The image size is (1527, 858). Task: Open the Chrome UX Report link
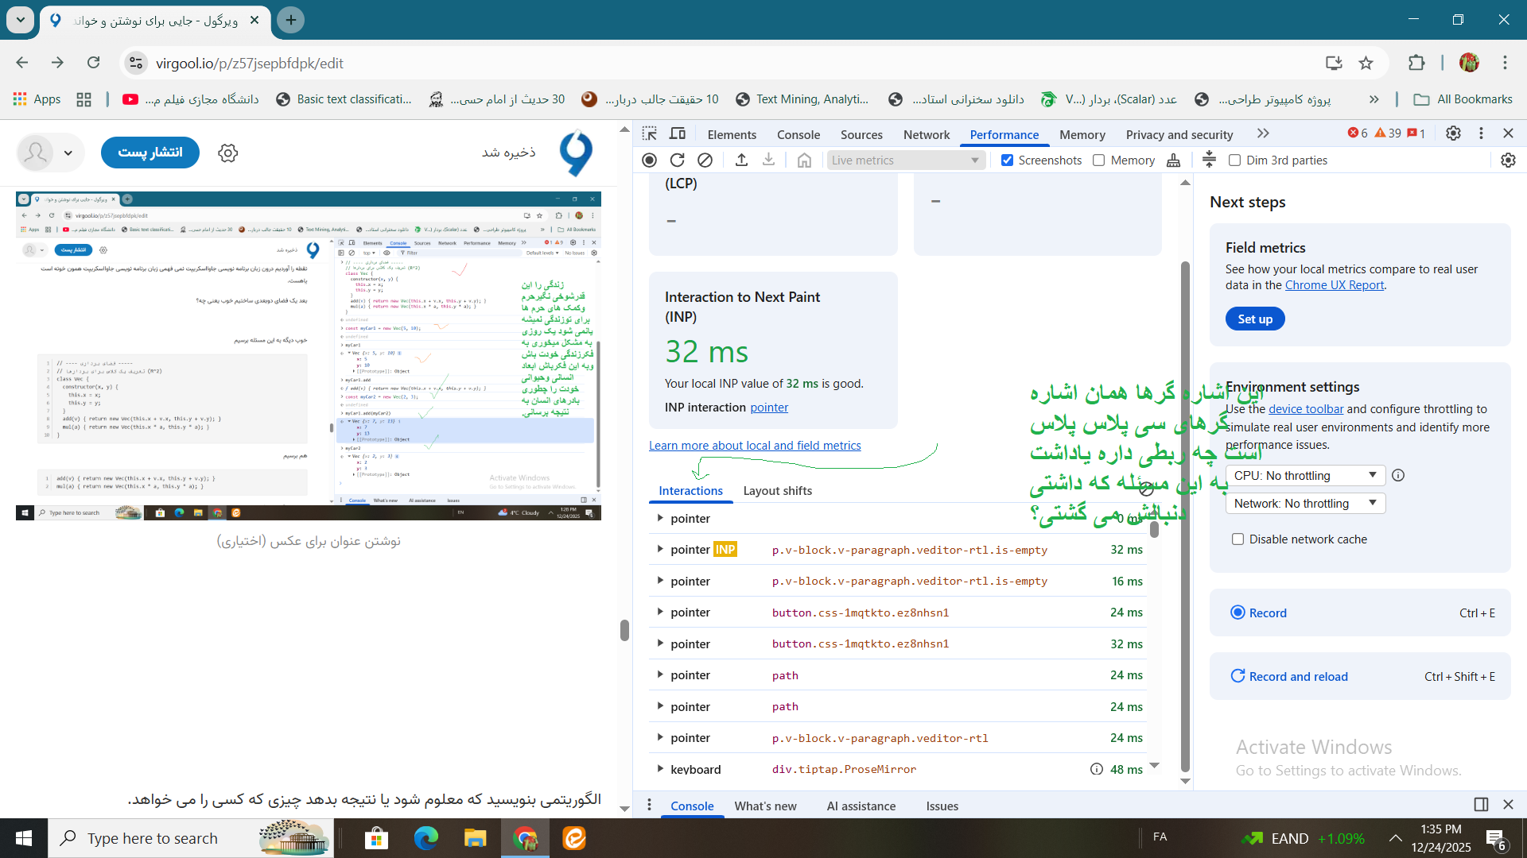1334,285
